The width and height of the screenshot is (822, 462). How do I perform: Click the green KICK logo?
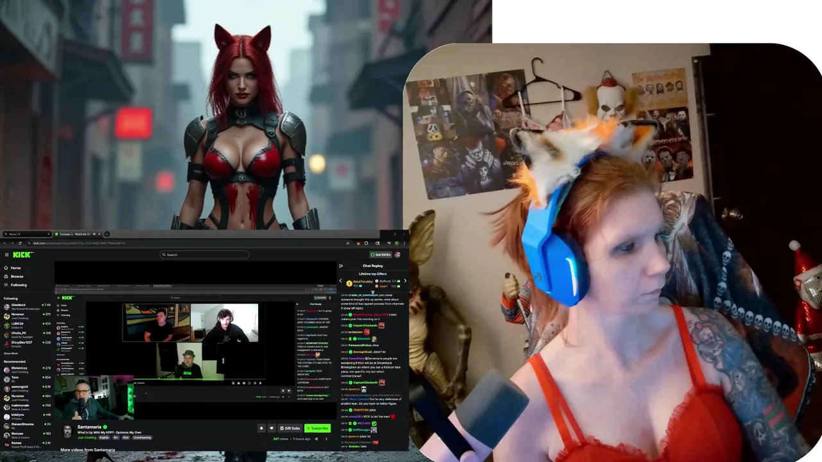point(23,255)
